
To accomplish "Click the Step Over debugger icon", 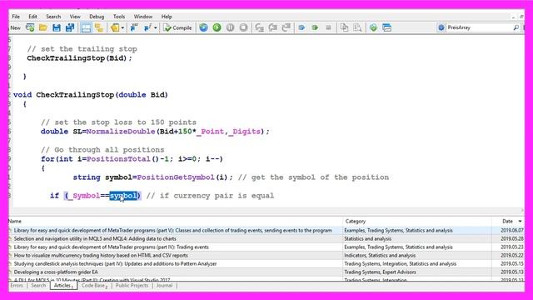I will point(272,27).
